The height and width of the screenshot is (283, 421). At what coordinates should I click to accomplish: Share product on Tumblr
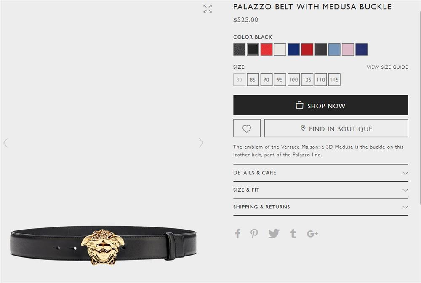point(293,234)
